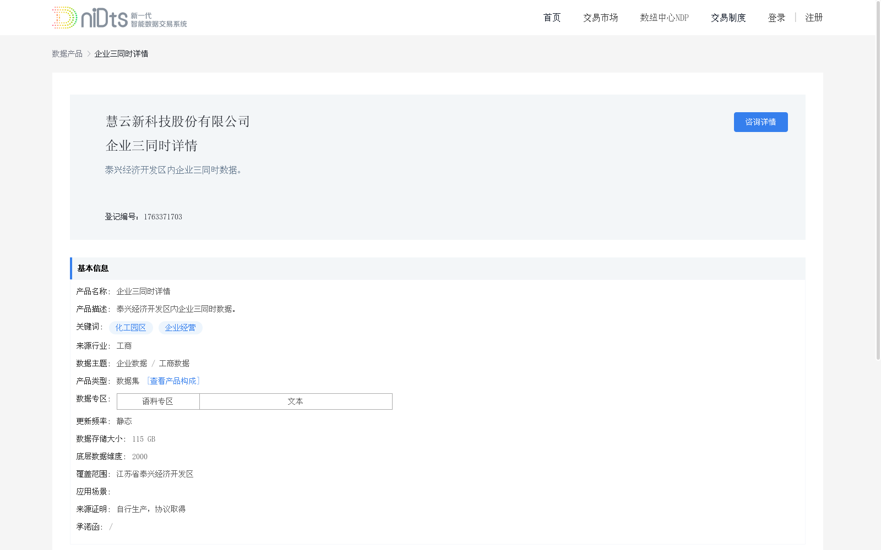
Task: Click the page vertical scrollbar
Action: (x=878, y=180)
